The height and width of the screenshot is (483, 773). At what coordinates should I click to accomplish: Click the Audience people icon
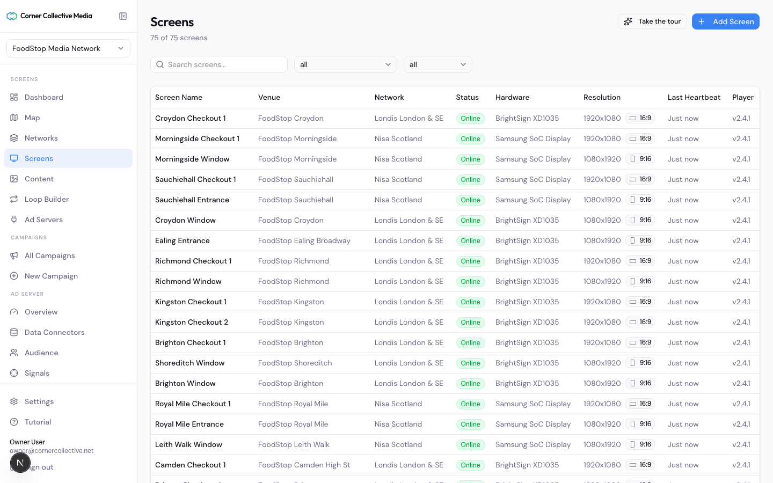(14, 353)
